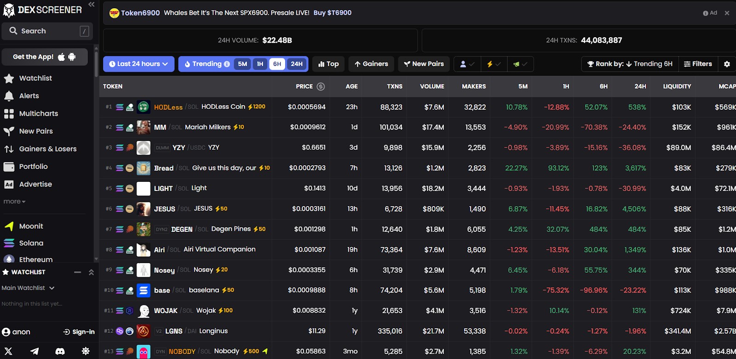736x359 pixels.
Task: Open the Last 24 hours dropdown
Action: 139,64
